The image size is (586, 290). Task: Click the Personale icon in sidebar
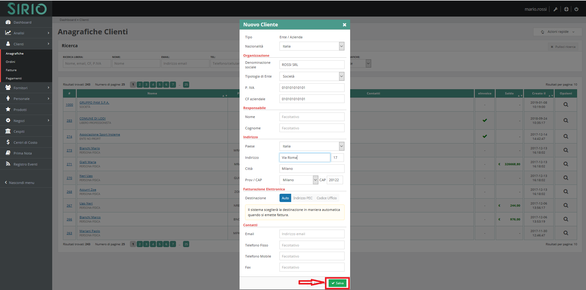(x=8, y=98)
